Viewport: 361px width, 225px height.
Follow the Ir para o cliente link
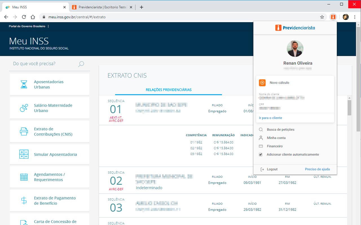pyautogui.click(x=270, y=118)
